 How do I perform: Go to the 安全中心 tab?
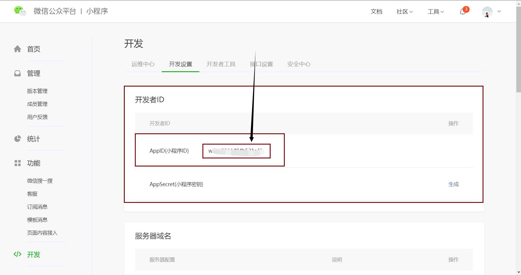click(x=299, y=64)
